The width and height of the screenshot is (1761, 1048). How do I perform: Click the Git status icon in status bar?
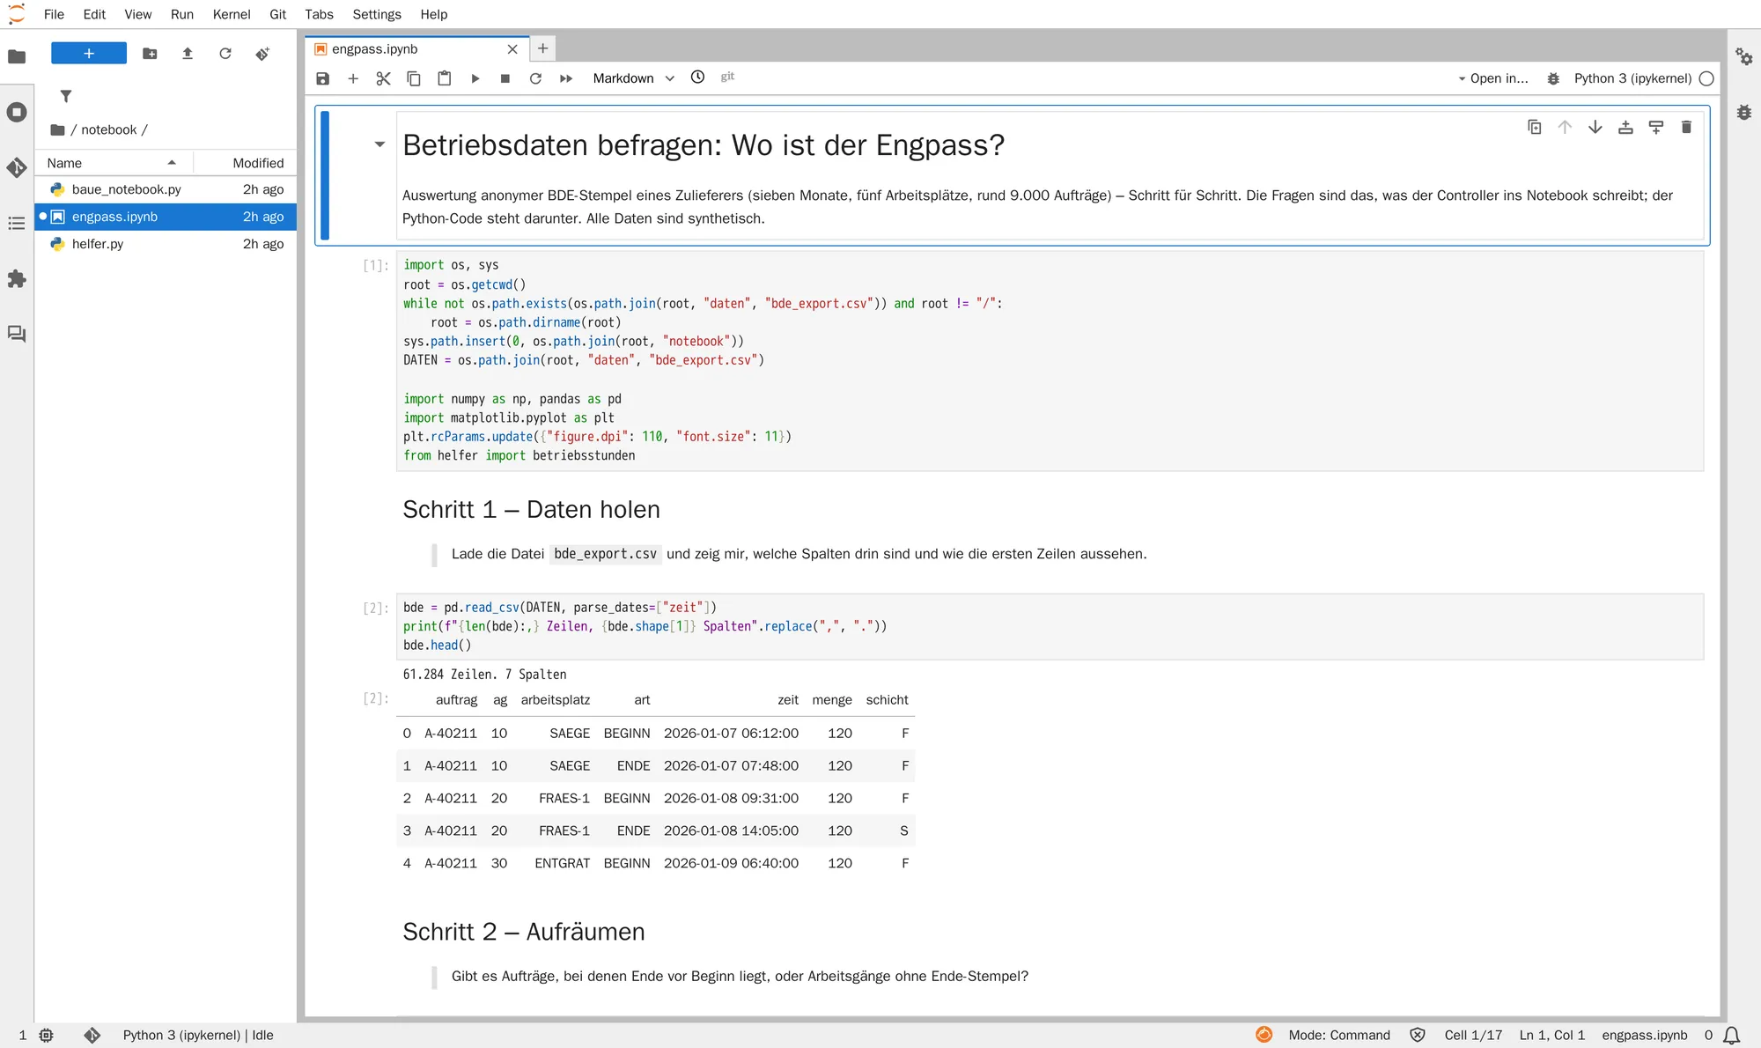(92, 1036)
